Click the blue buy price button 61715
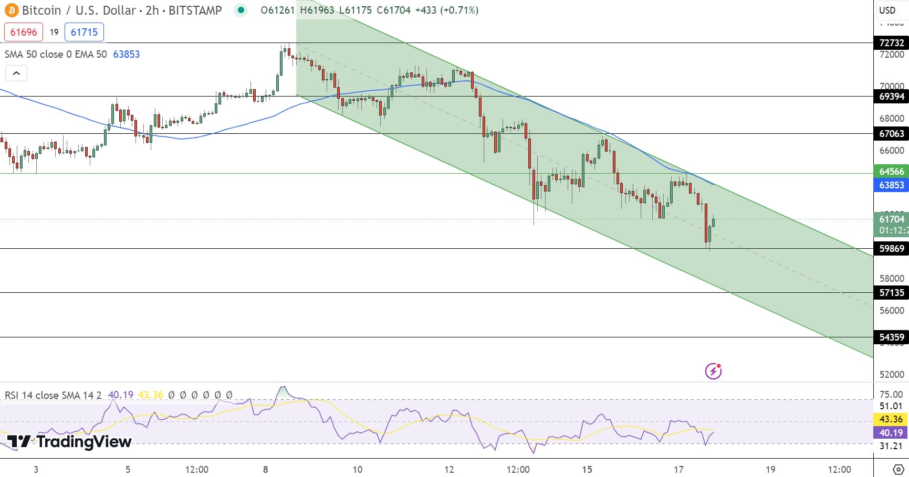The width and height of the screenshot is (909, 477). click(84, 32)
